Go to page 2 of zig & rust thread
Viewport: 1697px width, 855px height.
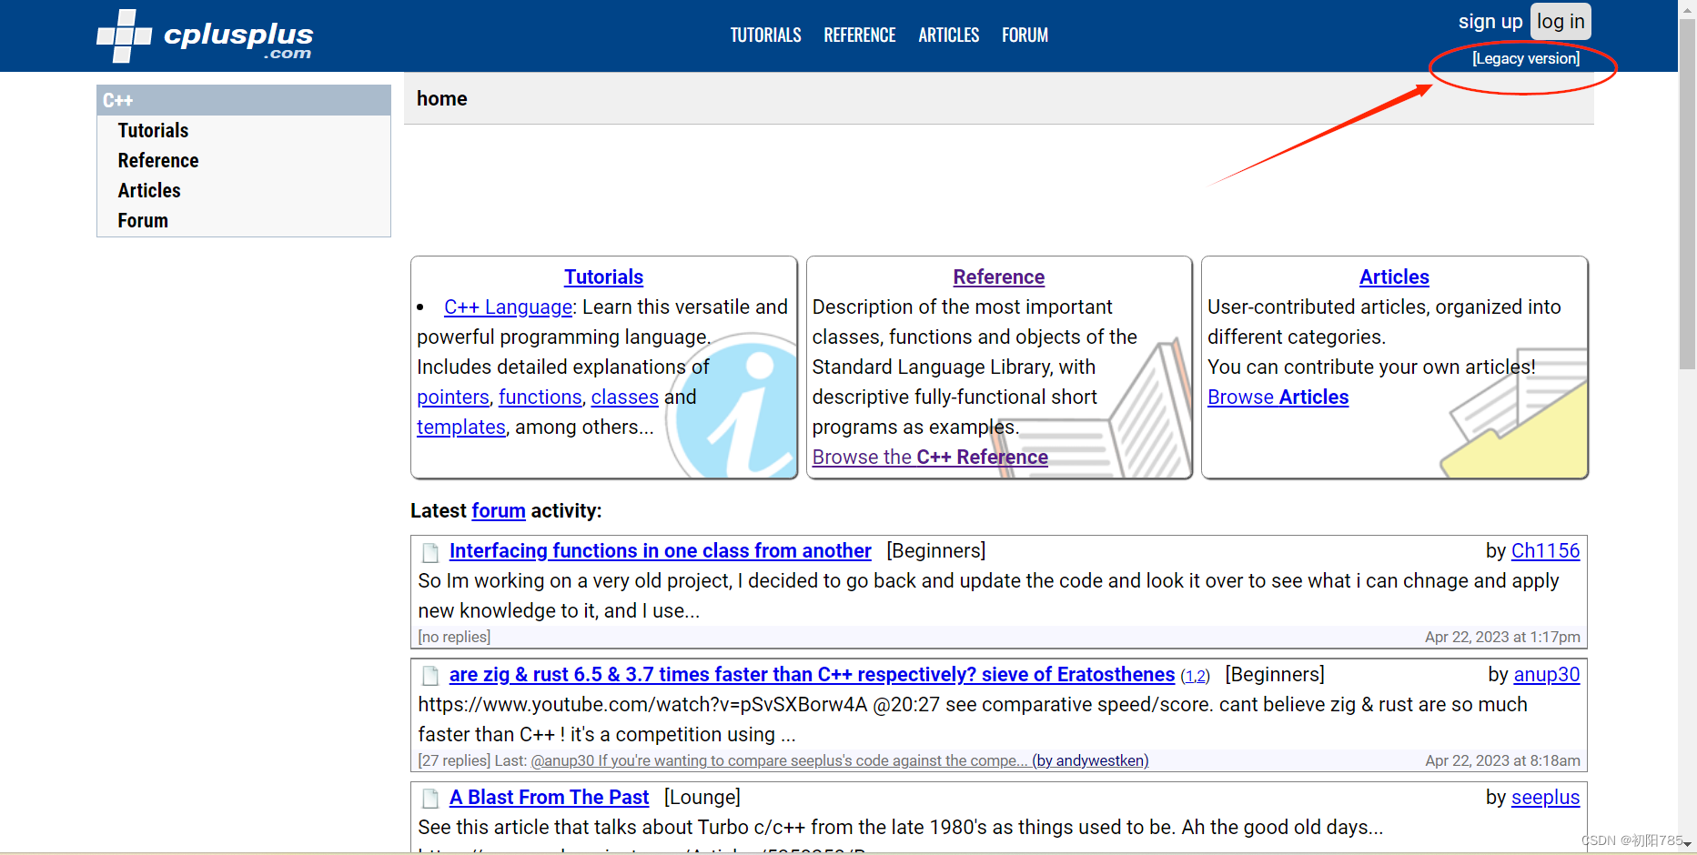1200,677
